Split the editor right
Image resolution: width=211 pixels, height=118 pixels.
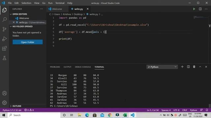tap(200, 9)
